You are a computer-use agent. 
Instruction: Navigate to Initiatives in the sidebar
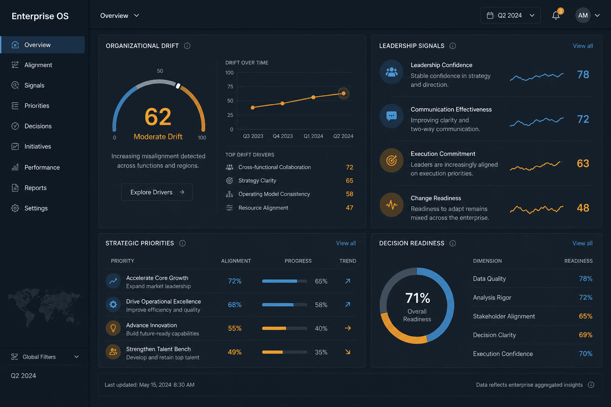pyautogui.click(x=43, y=147)
